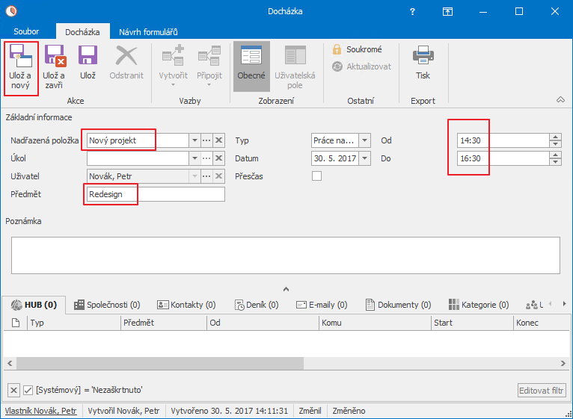Screen dimensions: 573x419
Task: Open the Připojit link button
Action: click(x=209, y=66)
